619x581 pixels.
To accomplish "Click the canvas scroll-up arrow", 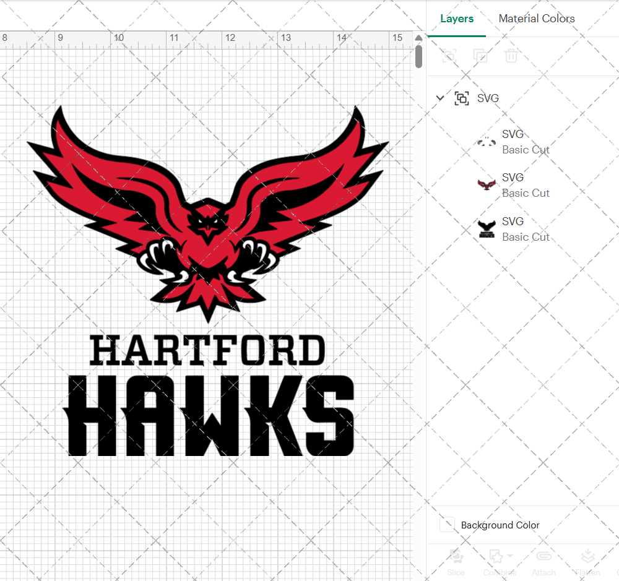I will [418, 38].
